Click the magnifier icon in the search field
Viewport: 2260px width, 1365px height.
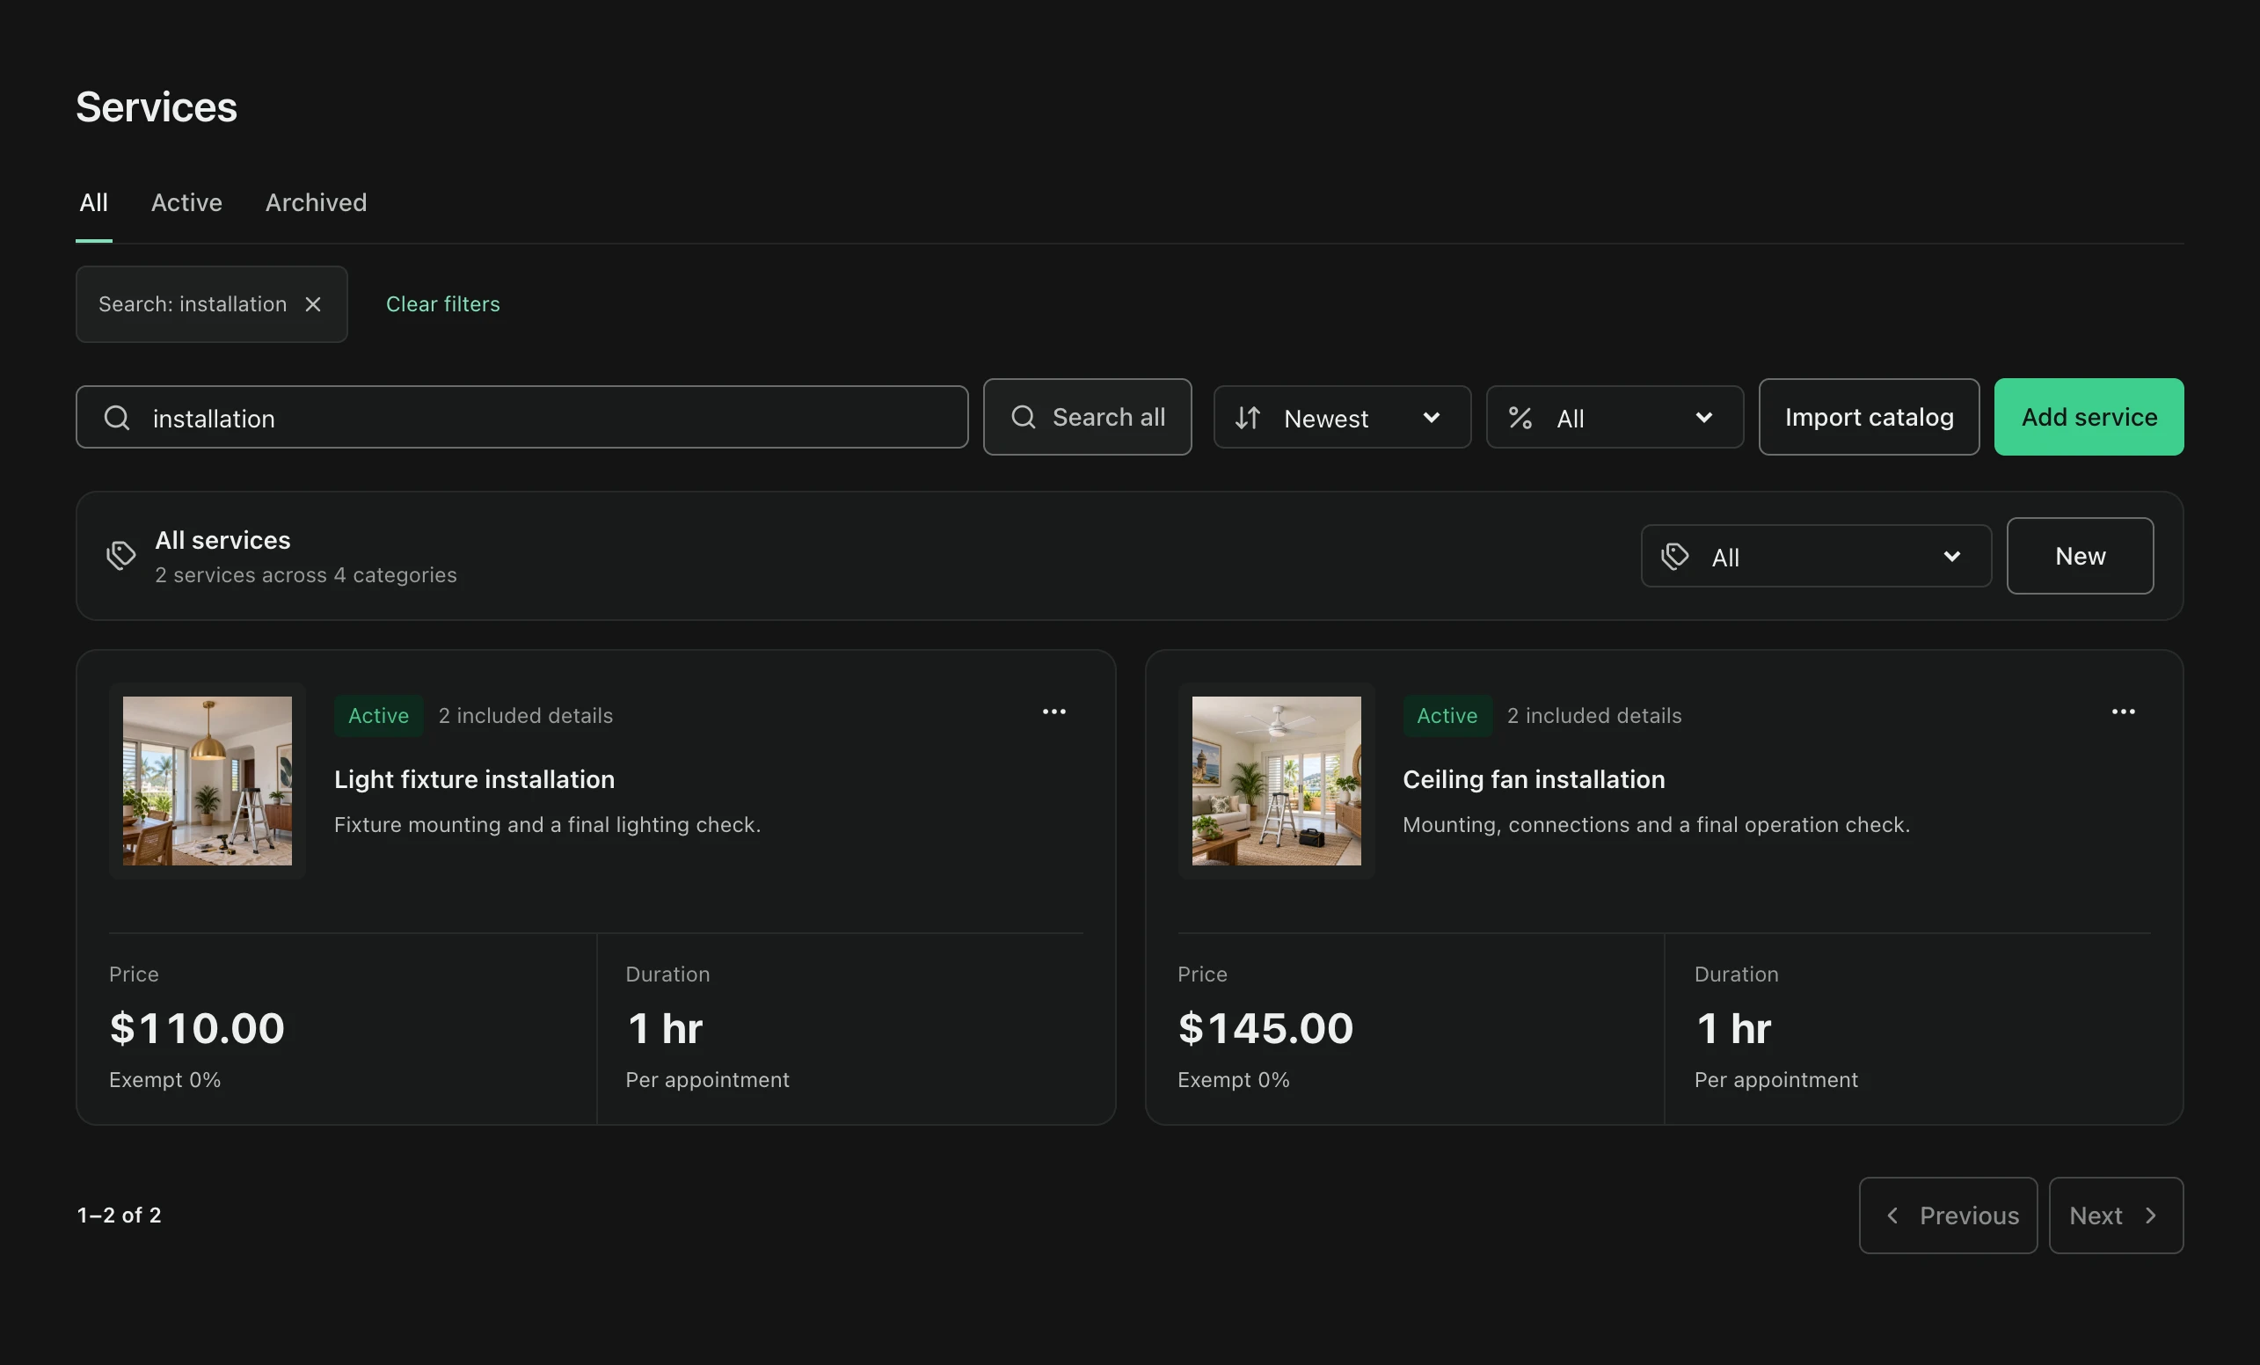[x=116, y=418]
